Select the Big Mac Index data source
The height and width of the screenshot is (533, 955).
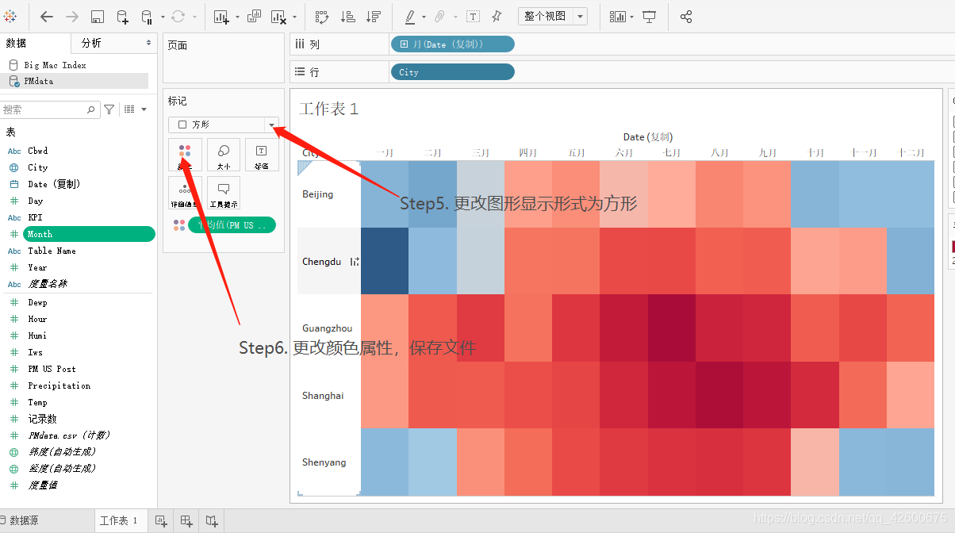55,65
